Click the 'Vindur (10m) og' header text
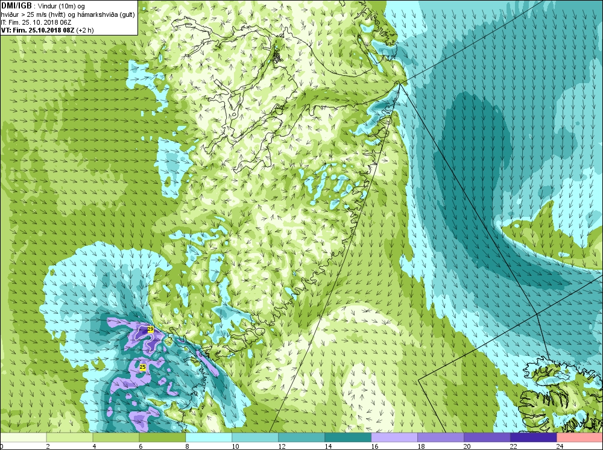The image size is (603, 450). click(62, 6)
